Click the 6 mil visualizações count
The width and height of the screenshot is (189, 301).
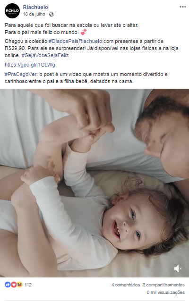[x=166, y=293]
